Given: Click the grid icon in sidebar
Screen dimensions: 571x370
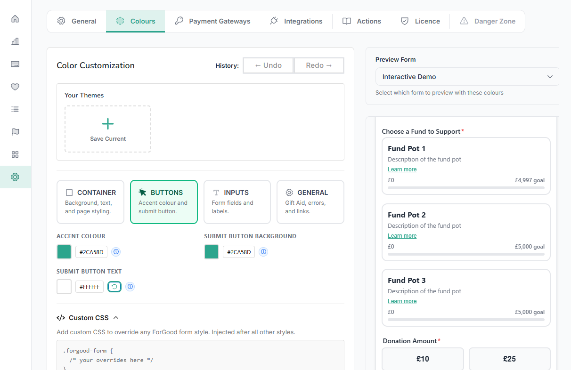Looking at the screenshot, I should click(15, 154).
